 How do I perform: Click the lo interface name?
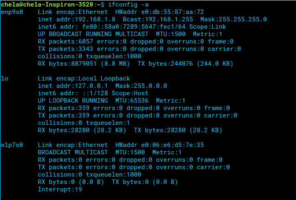tap(5, 78)
